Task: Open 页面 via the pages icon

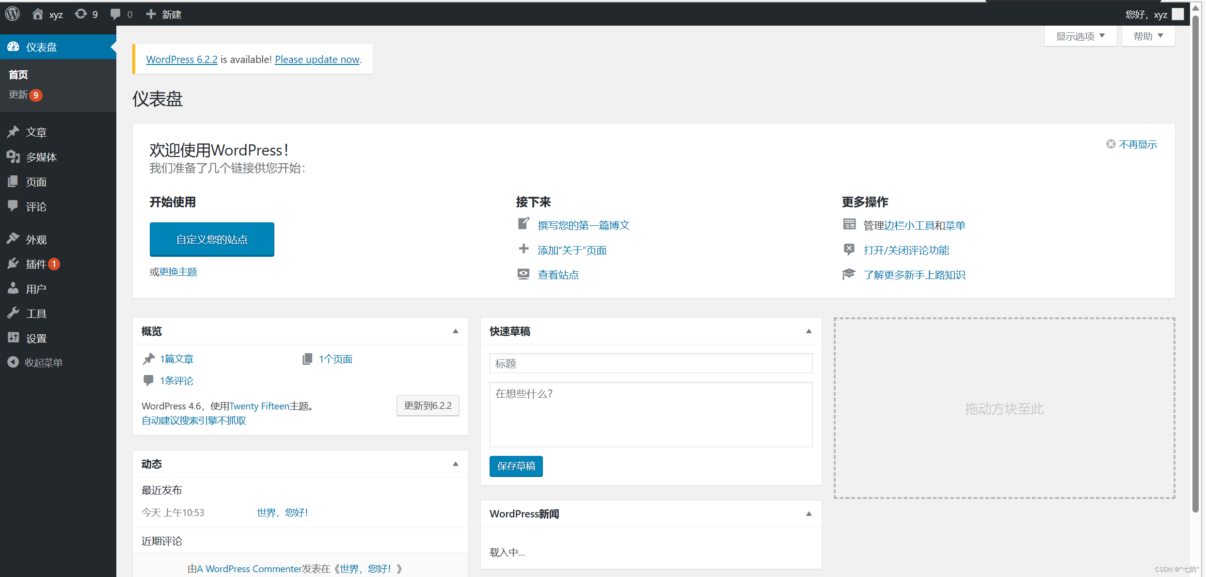Action: 14,182
